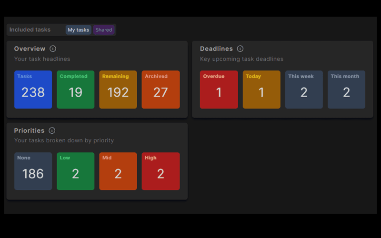Click the 'Deadlines' heading
This screenshot has height=238, width=381.
217,49
